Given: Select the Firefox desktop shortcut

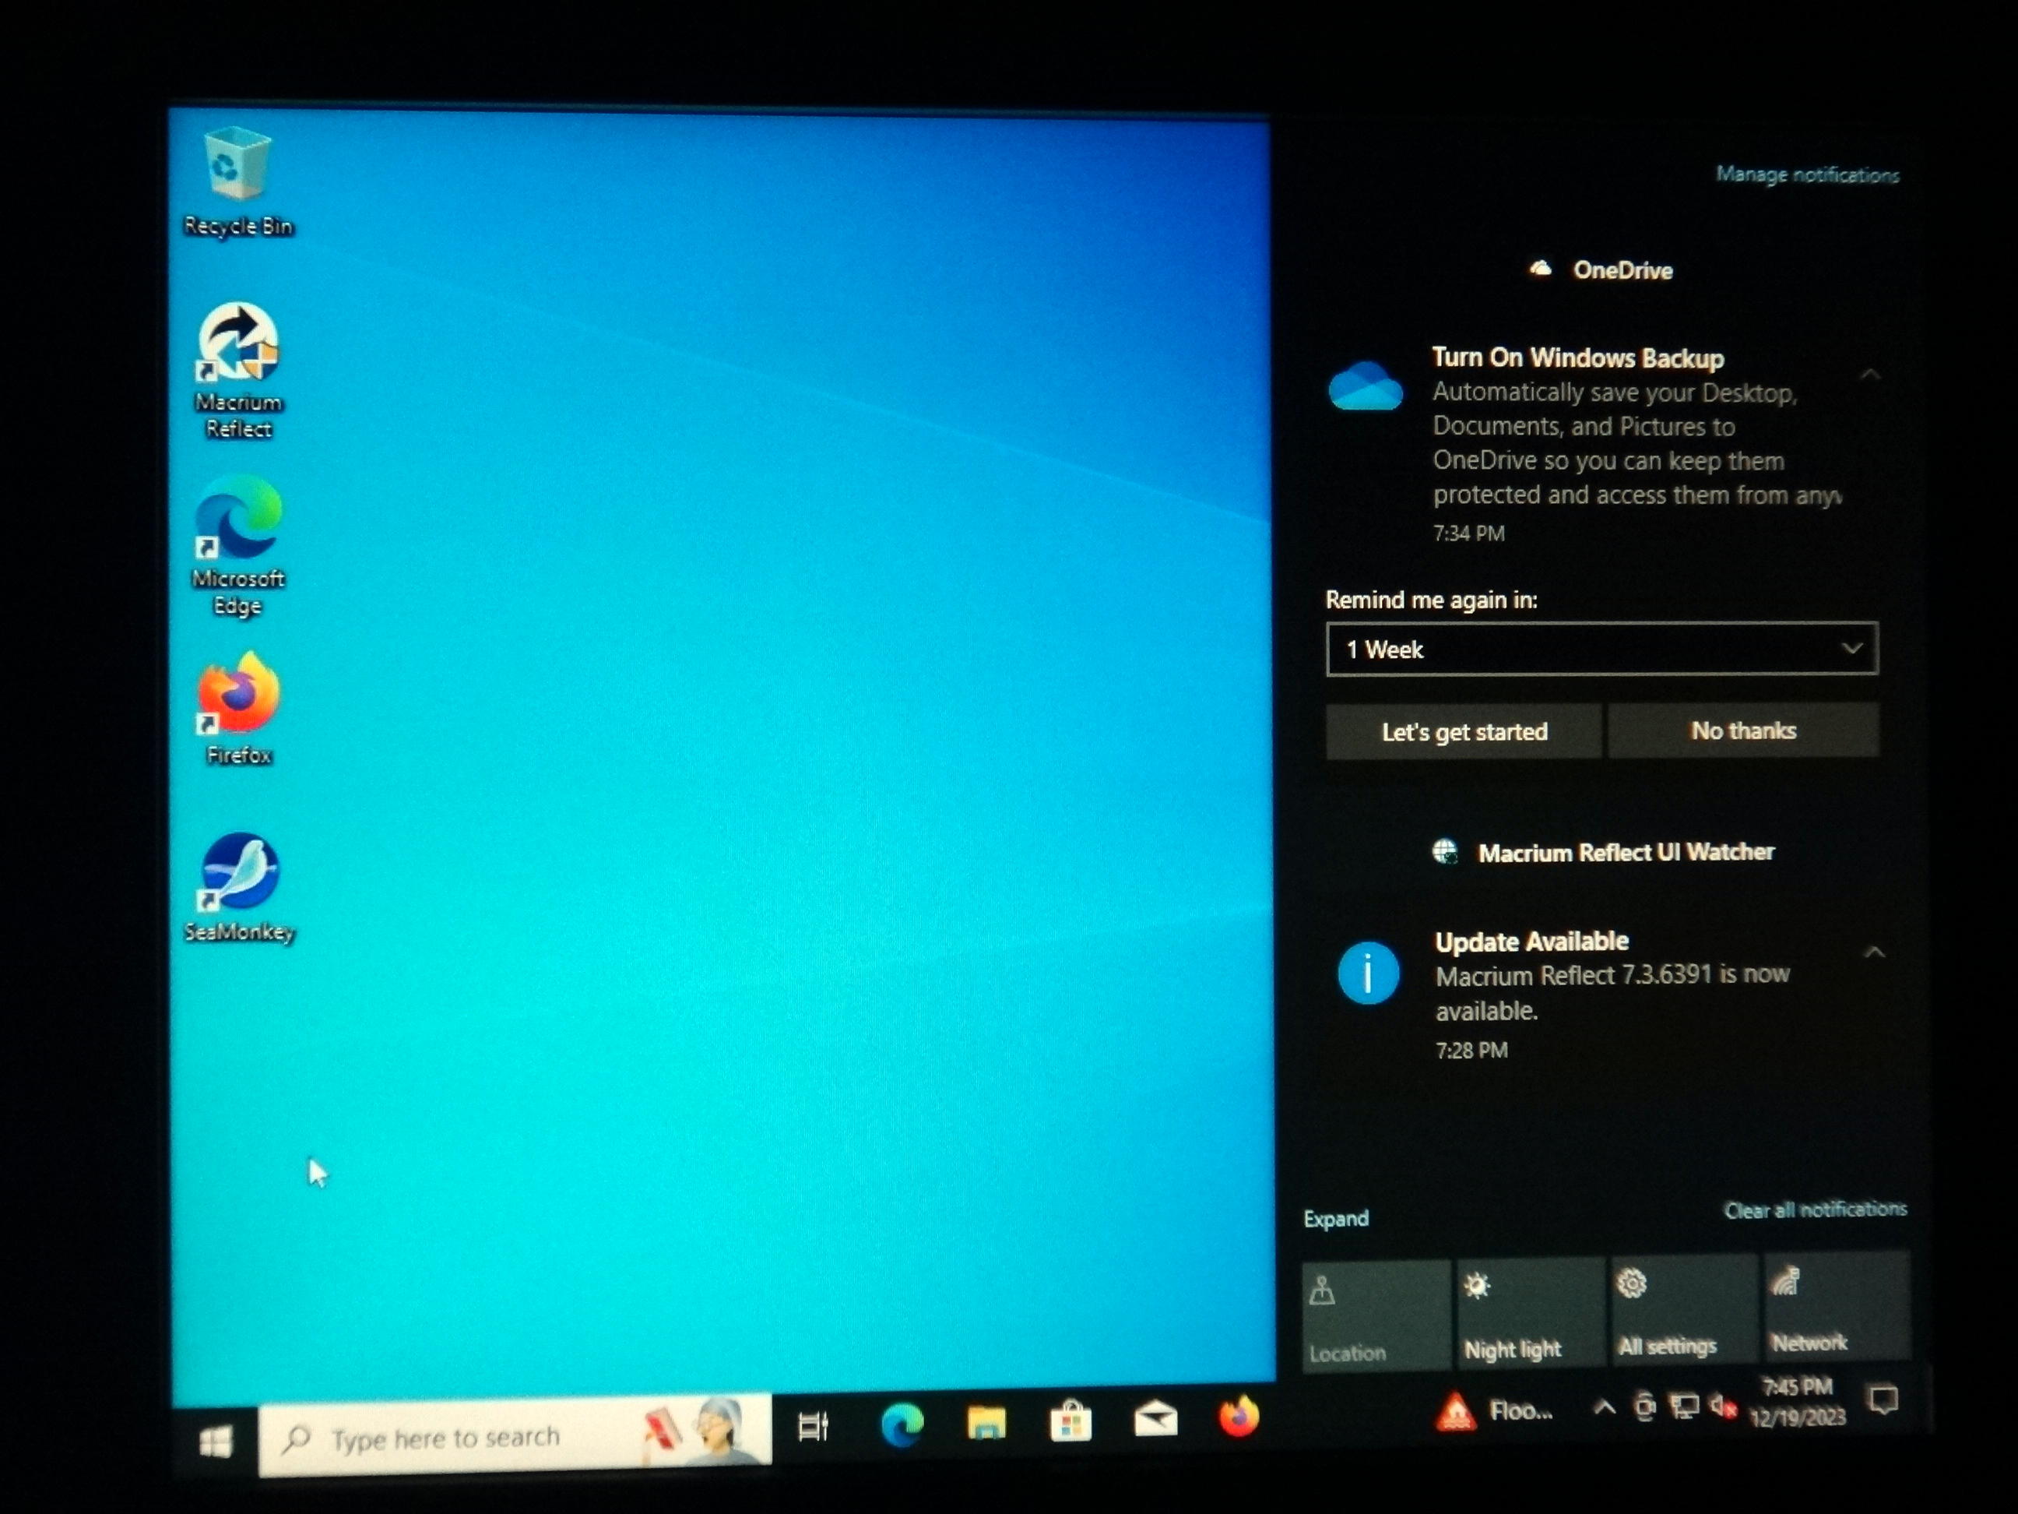Looking at the screenshot, I should coord(238,709).
